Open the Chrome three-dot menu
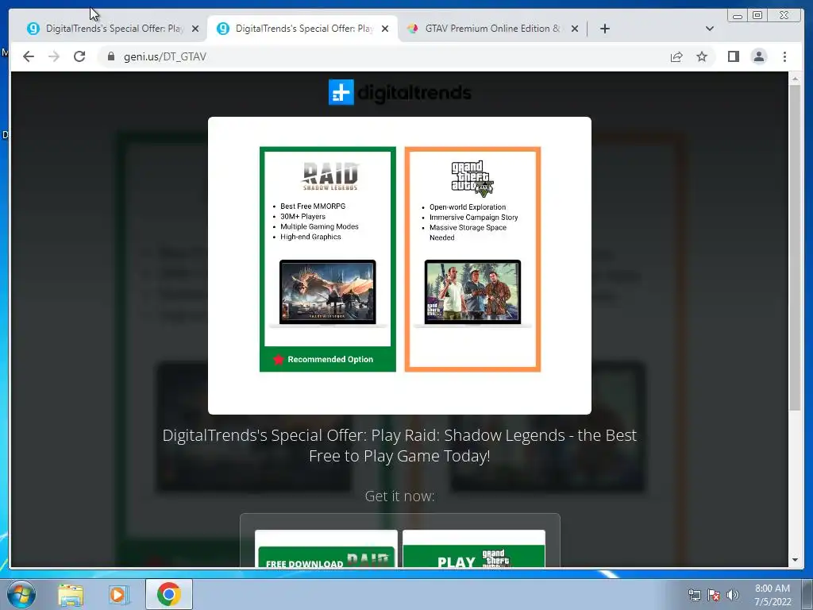 click(784, 56)
